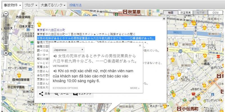The height and width of the screenshot is (112, 225).
Task: Play audio for the Vietnamese translation
Action: (55, 71)
